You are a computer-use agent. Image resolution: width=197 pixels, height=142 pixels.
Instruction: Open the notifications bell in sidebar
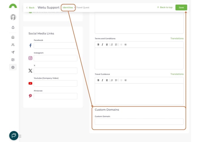tap(13, 27)
